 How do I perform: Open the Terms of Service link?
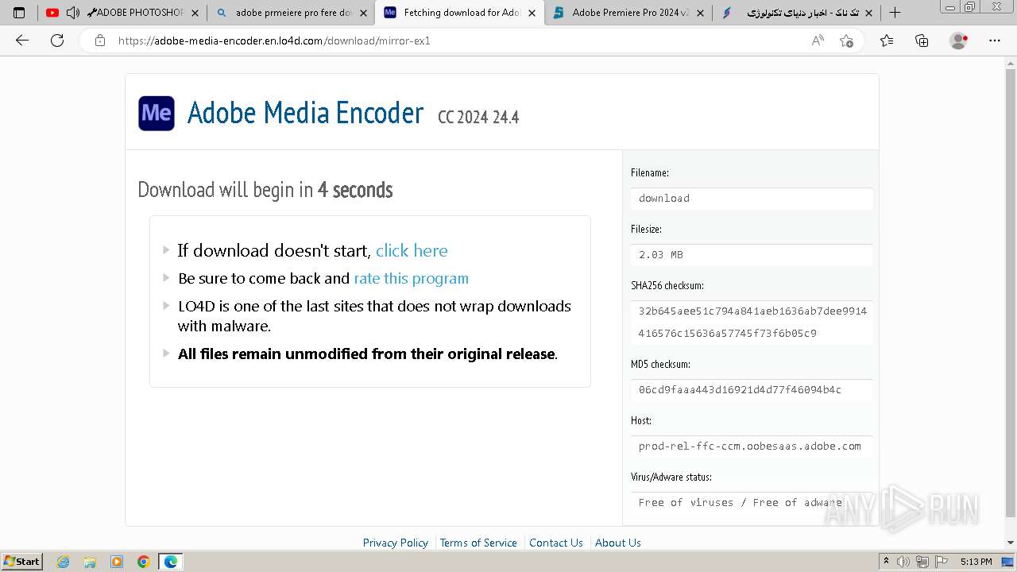[x=478, y=543]
